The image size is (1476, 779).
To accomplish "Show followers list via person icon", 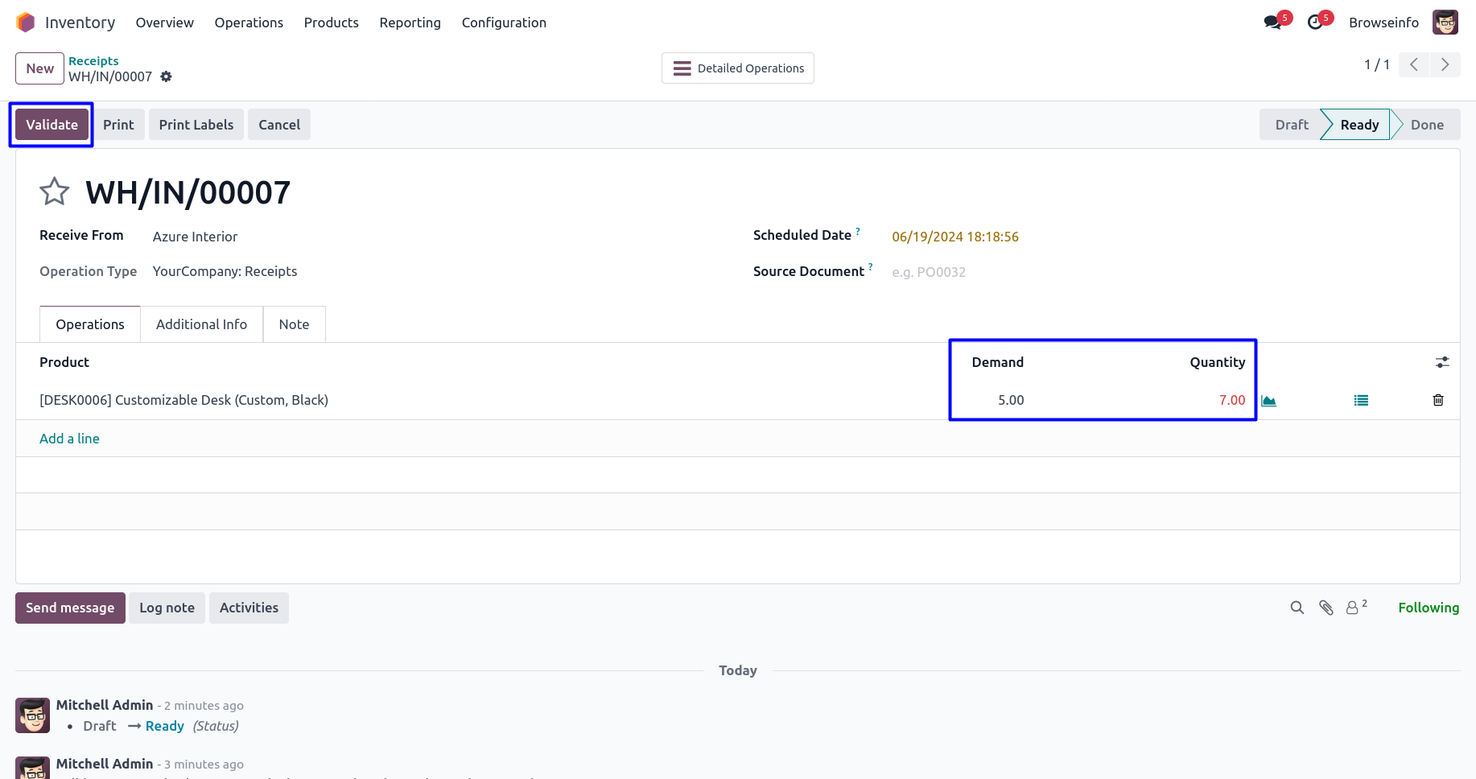I will pos(1354,608).
